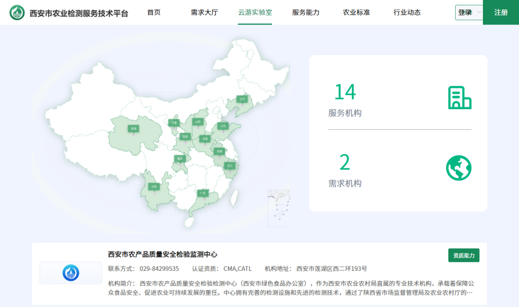Viewport: 519px width, 307px height.
Task: Select the 辽宁 marker on the map
Action: 242,99
